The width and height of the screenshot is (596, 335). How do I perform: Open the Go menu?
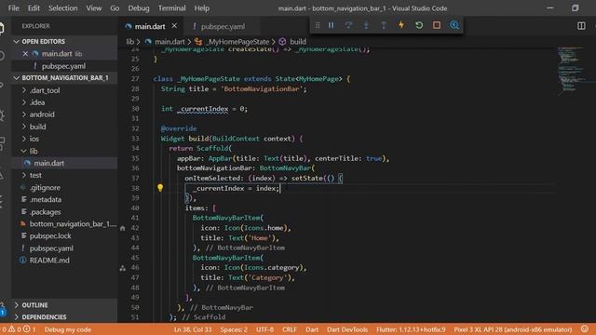(x=115, y=8)
